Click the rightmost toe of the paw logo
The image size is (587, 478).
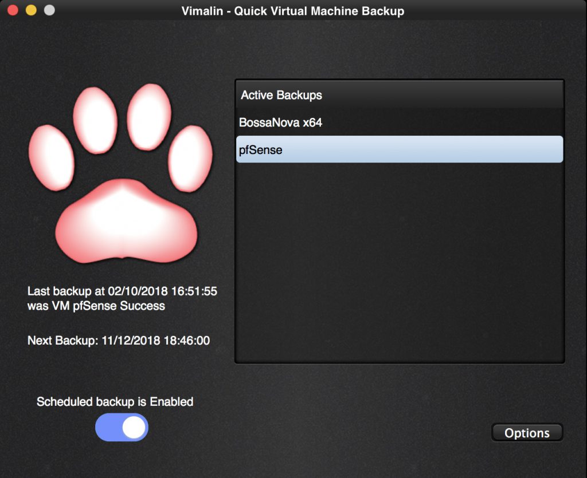click(191, 159)
